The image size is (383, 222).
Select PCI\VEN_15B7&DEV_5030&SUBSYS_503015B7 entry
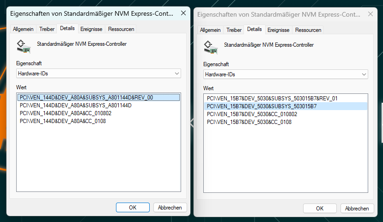286,106
